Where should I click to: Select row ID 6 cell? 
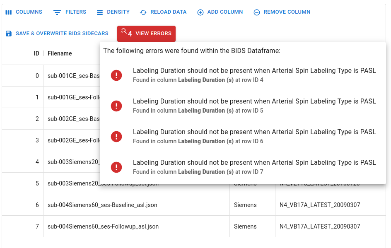click(x=23, y=205)
